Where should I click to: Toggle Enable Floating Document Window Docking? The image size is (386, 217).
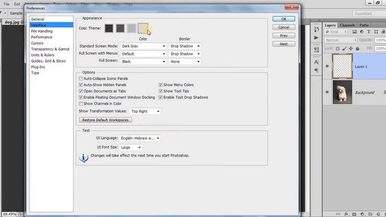tap(81, 98)
